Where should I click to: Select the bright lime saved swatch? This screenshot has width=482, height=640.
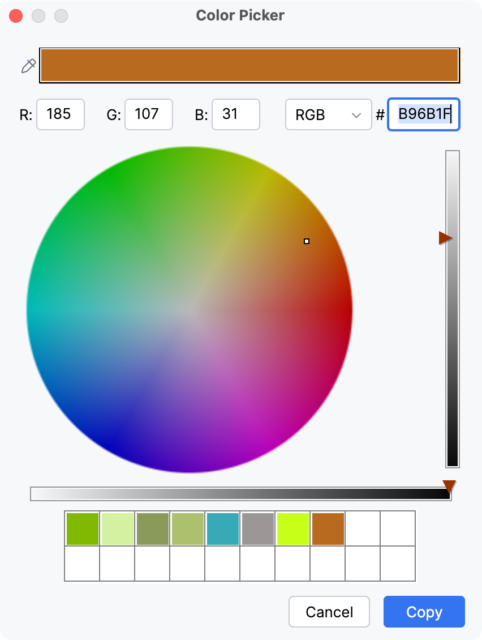coord(292,528)
